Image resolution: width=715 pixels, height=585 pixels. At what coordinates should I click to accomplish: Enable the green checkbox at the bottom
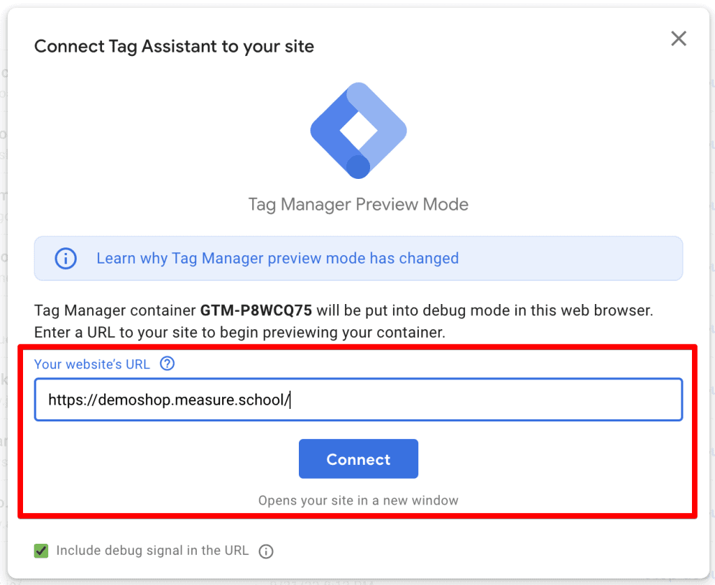pyautogui.click(x=40, y=551)
